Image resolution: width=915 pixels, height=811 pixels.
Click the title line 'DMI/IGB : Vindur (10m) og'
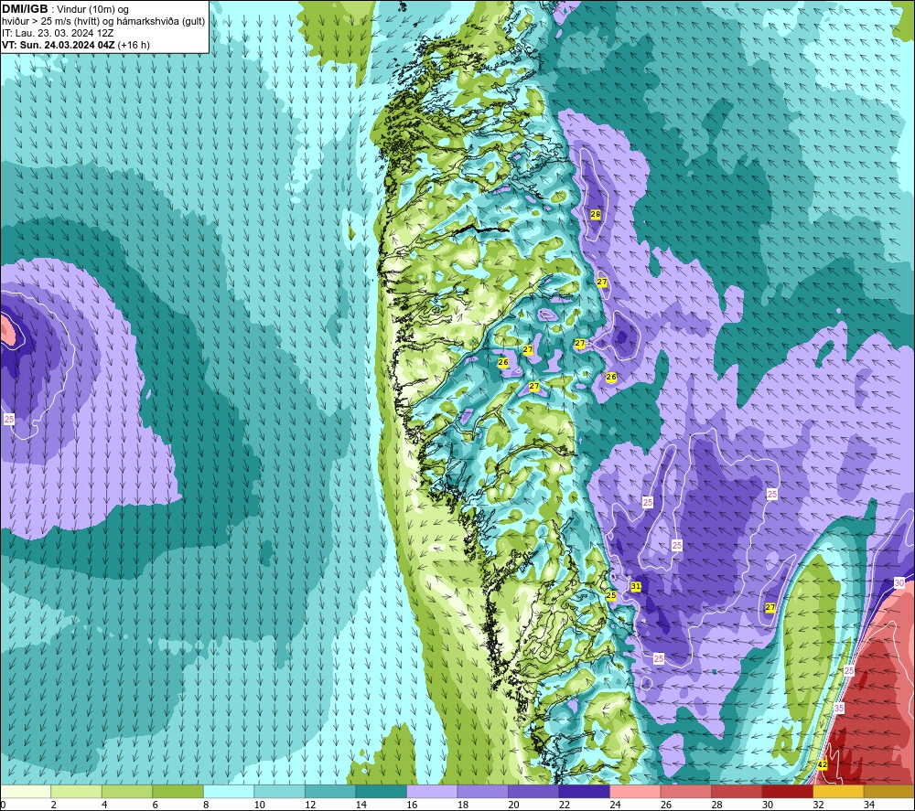pyautogui.click(x=65, y=9)
